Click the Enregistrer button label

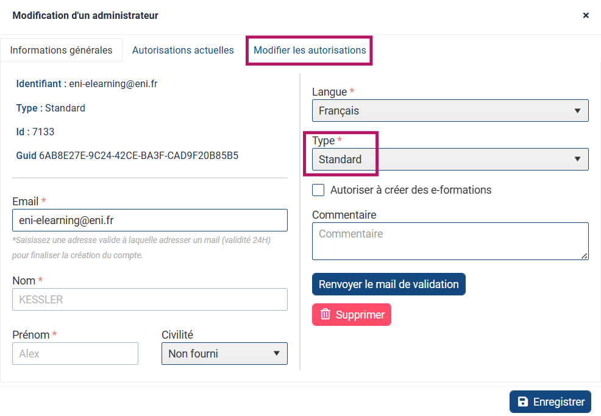559,402
